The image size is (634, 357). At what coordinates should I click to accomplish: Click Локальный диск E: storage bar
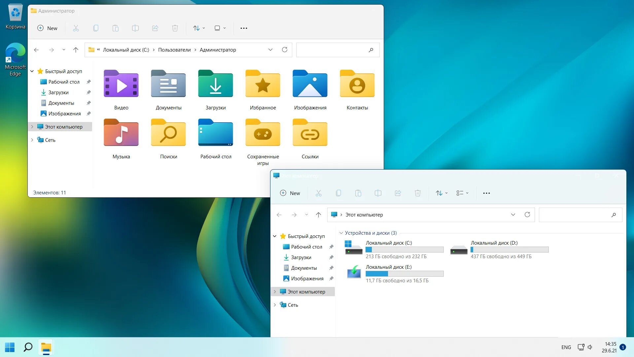click(404, 273)
